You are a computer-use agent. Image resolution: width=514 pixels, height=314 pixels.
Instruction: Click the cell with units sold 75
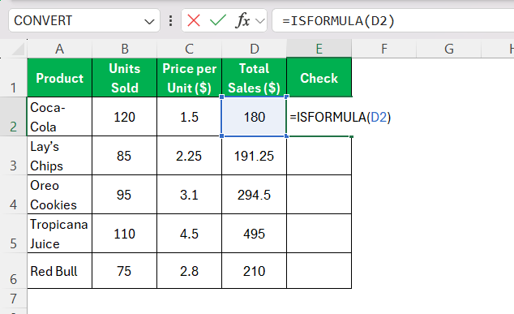pos(125,271)
